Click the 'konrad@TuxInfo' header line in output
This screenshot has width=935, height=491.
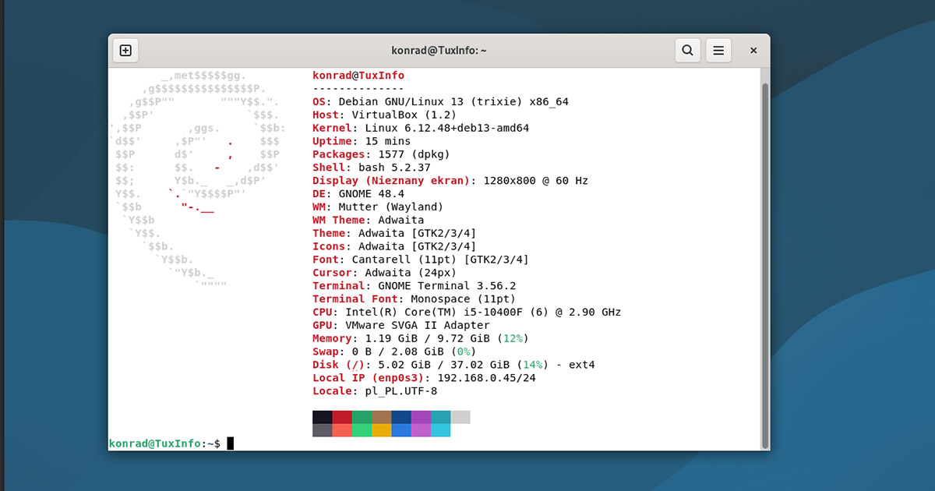[358, 76]
